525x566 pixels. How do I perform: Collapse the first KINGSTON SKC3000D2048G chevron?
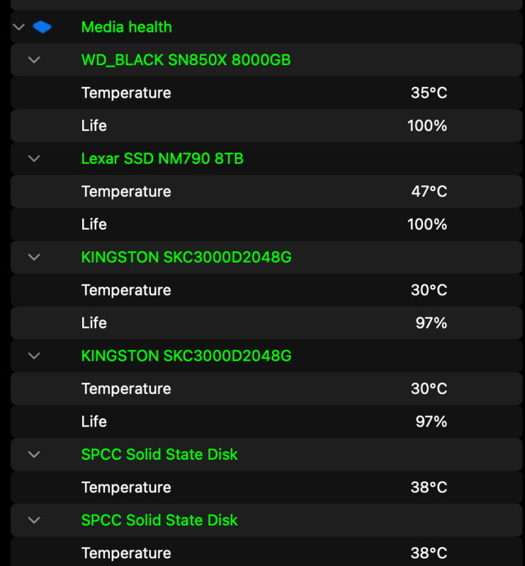point(34,258)
